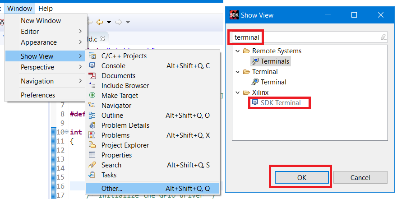This screenshot has height=199, width=397.
Task: Click the Make Target icon
Action: point(92,96)
